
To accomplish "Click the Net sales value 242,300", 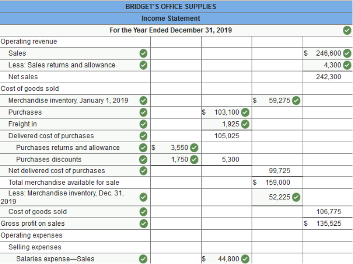I will (x=328, y=77).
